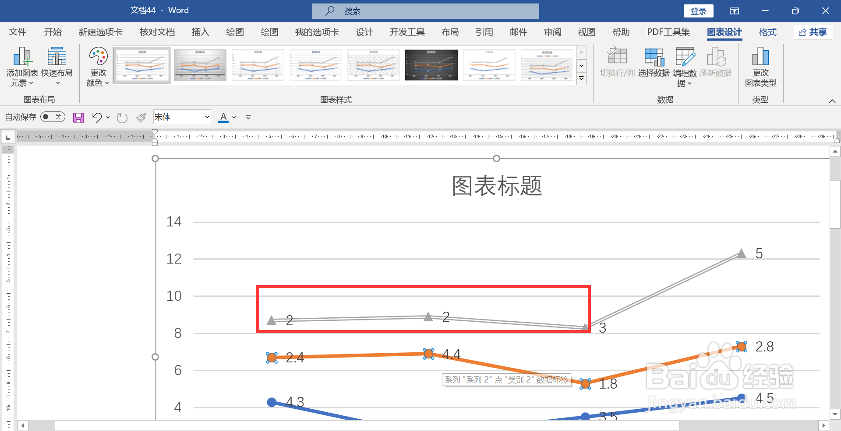Click the gray series data label 5
The image size is (841, 431).
pyautogui.click(x=759, y=254)
